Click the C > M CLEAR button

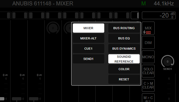(148, 85)
